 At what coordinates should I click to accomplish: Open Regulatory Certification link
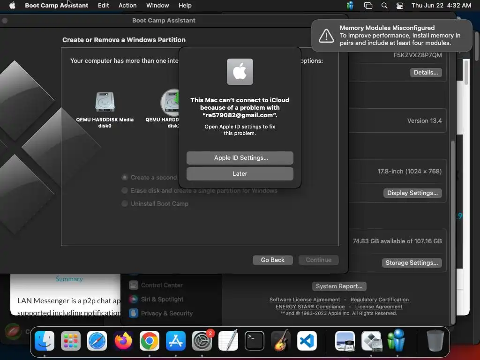pyautogui.click(x=380, y=300)
